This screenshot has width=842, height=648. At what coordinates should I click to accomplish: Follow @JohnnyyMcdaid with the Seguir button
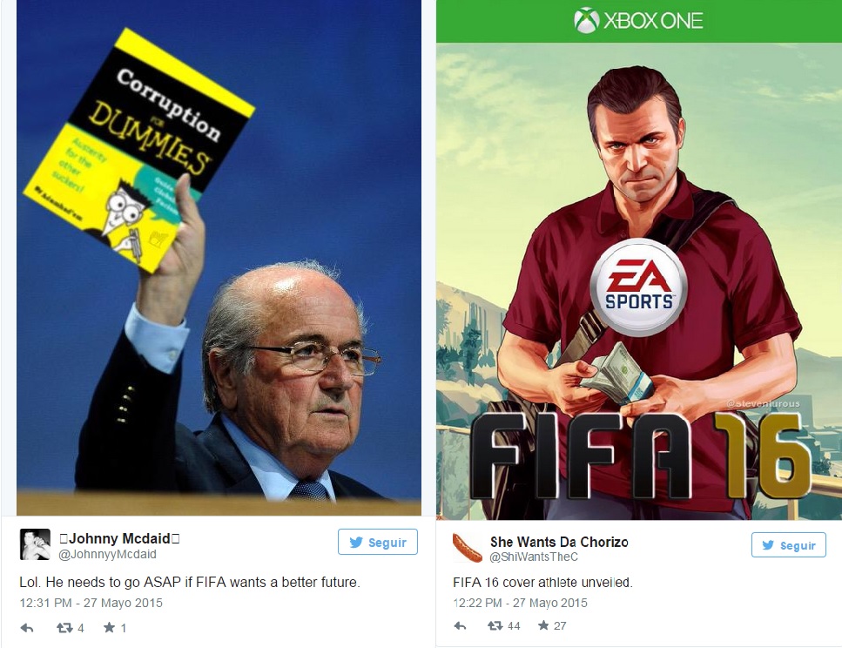pyautogui.click(x=378, y=542)
